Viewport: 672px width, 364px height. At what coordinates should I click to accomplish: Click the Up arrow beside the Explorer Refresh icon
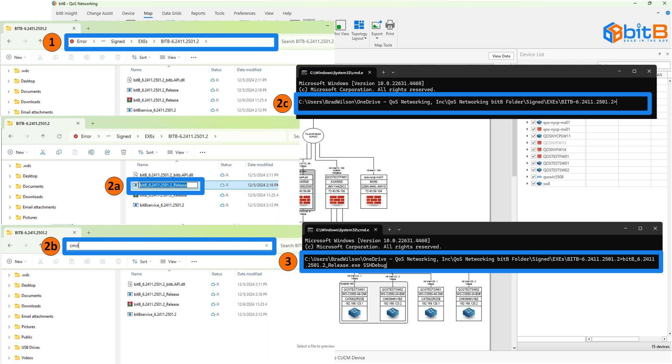tap(43, 136)
